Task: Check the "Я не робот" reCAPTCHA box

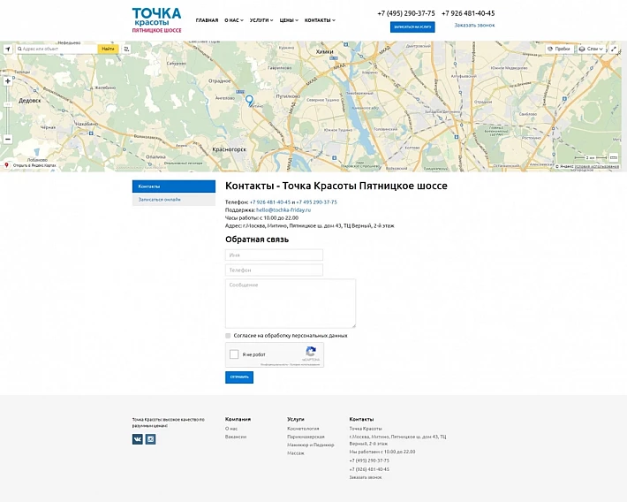Action: (234, 354)
